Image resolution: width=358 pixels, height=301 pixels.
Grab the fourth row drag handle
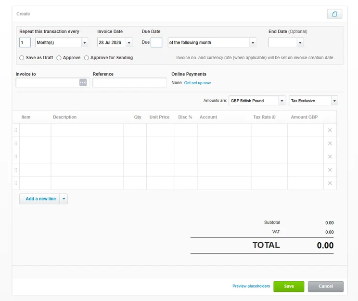pos(16,170)
